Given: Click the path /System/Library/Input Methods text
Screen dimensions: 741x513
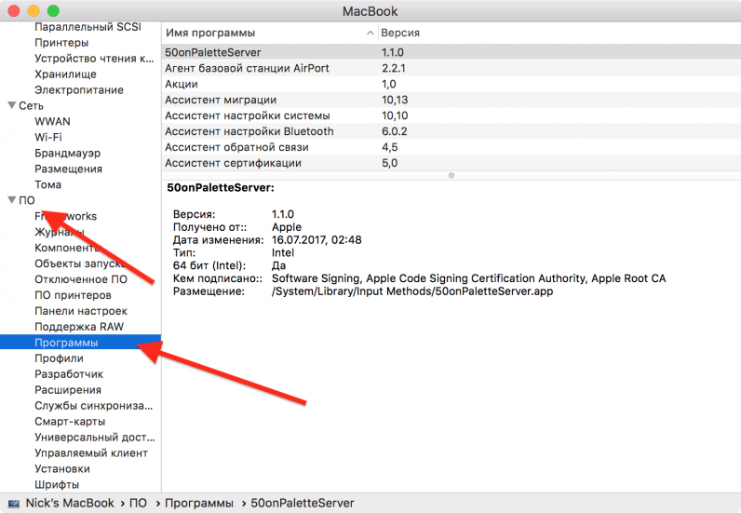Looking at the screenshot, I should pos(412,291).
